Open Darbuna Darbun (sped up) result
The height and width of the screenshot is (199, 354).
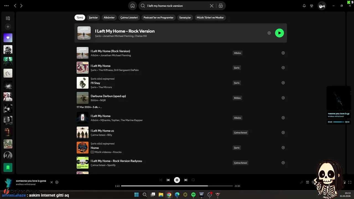[108, 96]
